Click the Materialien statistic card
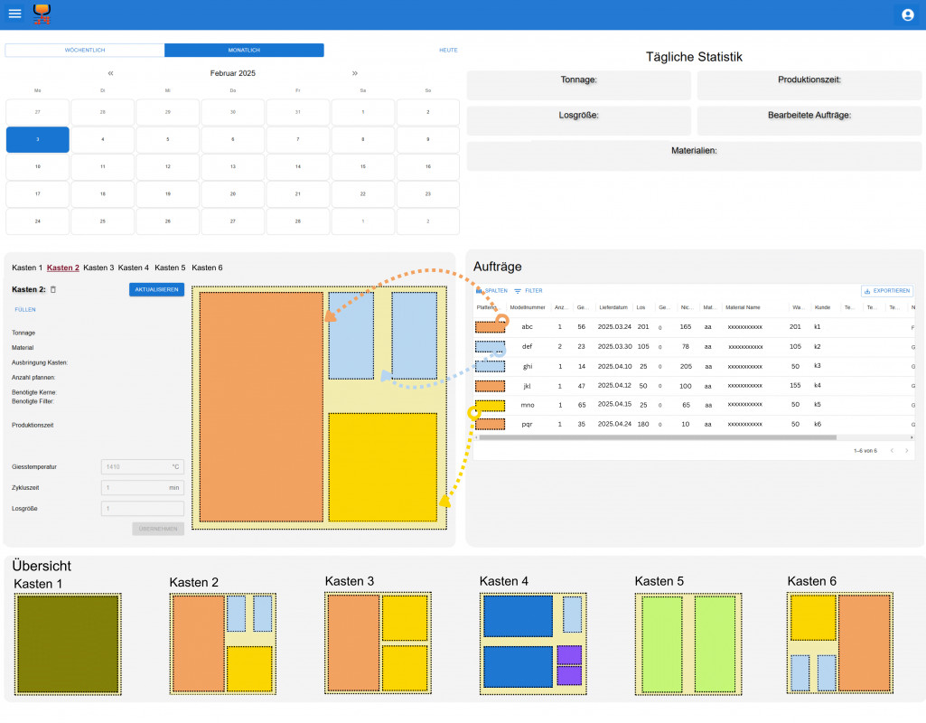This screenshot has width=926, height=723. [x=694, y=156]
